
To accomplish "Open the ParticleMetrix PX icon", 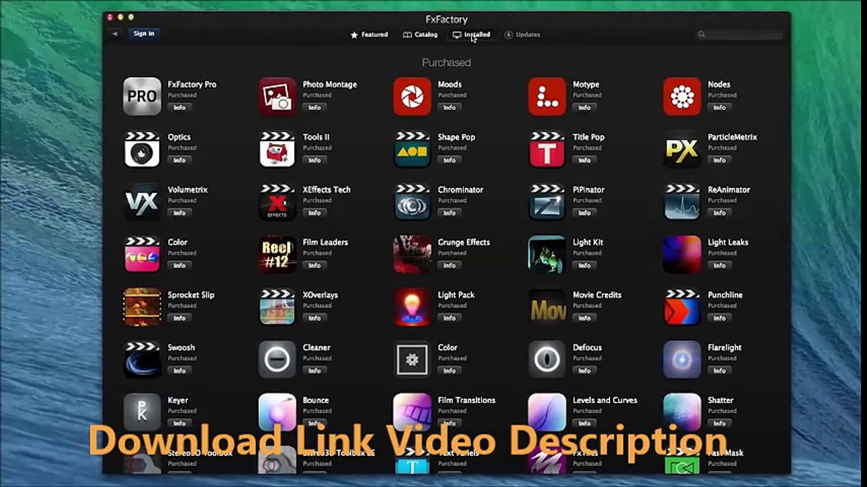I will click(x=682, y=149).
